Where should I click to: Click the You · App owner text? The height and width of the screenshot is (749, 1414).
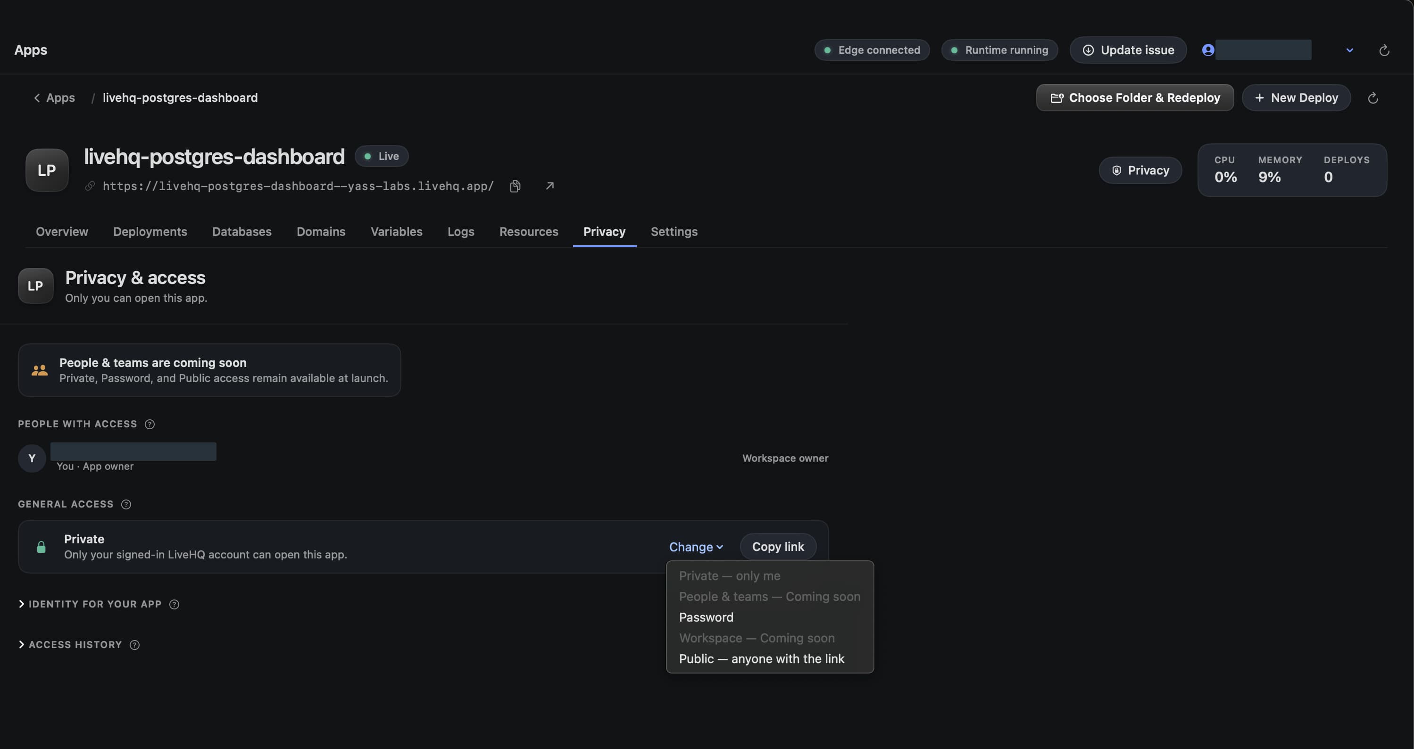click(x=95, y=466)
